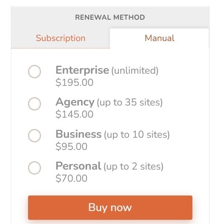Click the (up to 10 sites) text
The height and width of the screenshot is (224, 220).
(137, 134)
